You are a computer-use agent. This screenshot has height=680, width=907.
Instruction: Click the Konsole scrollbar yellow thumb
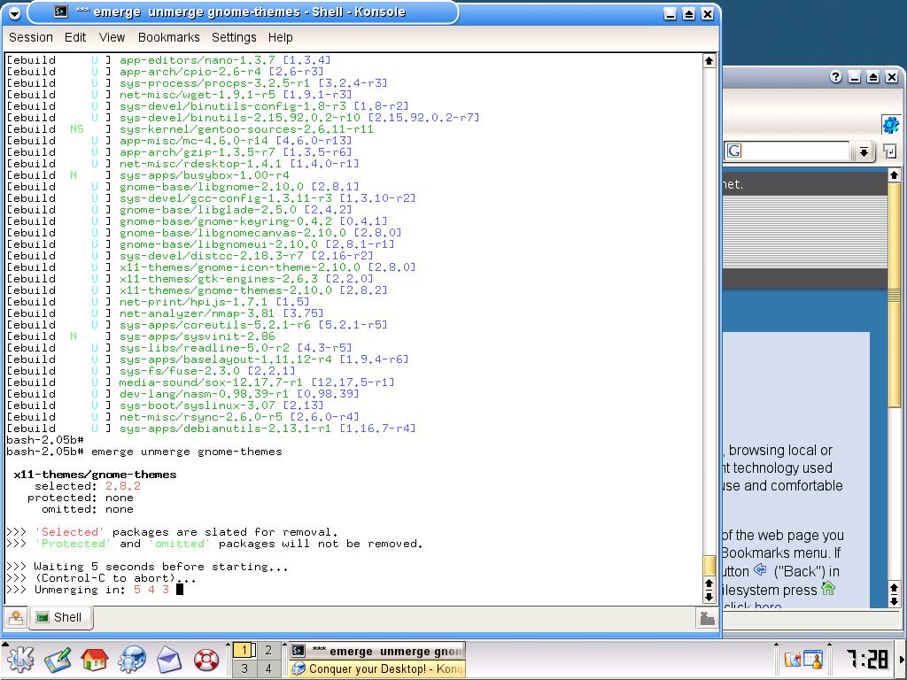[x=709, y=565]
